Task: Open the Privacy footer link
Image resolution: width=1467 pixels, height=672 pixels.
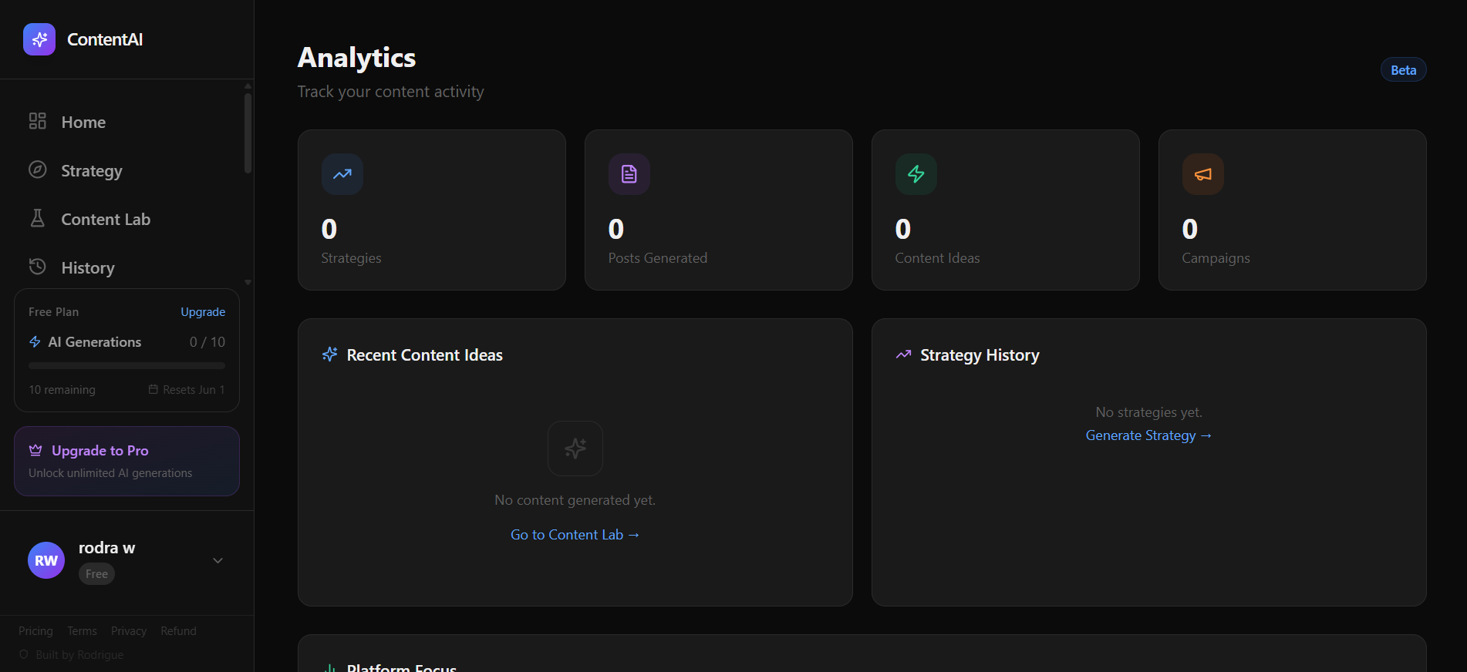Action: coord(129,630)
